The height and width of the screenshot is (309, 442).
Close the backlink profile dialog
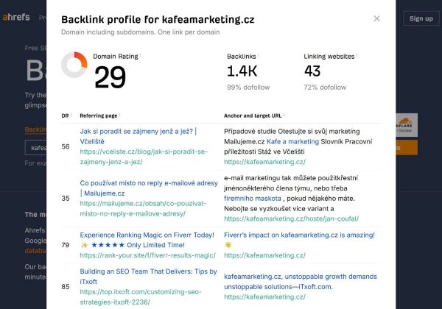pyautogui.click(x=376, y=18)
